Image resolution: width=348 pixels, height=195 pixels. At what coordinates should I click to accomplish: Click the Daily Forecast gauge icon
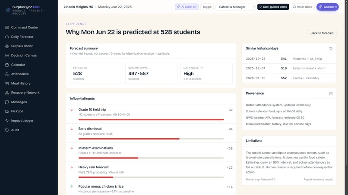click(x=7, y=37)
